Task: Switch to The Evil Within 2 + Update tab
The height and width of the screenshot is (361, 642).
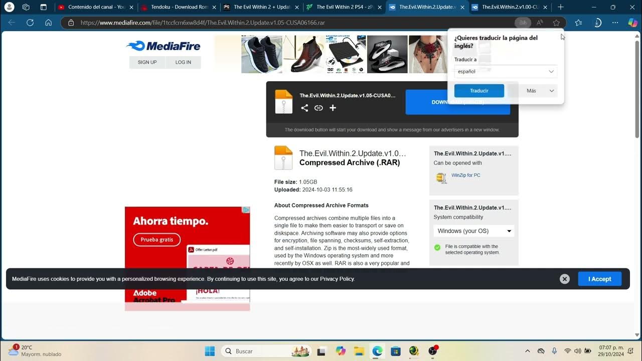Action: 261,7
